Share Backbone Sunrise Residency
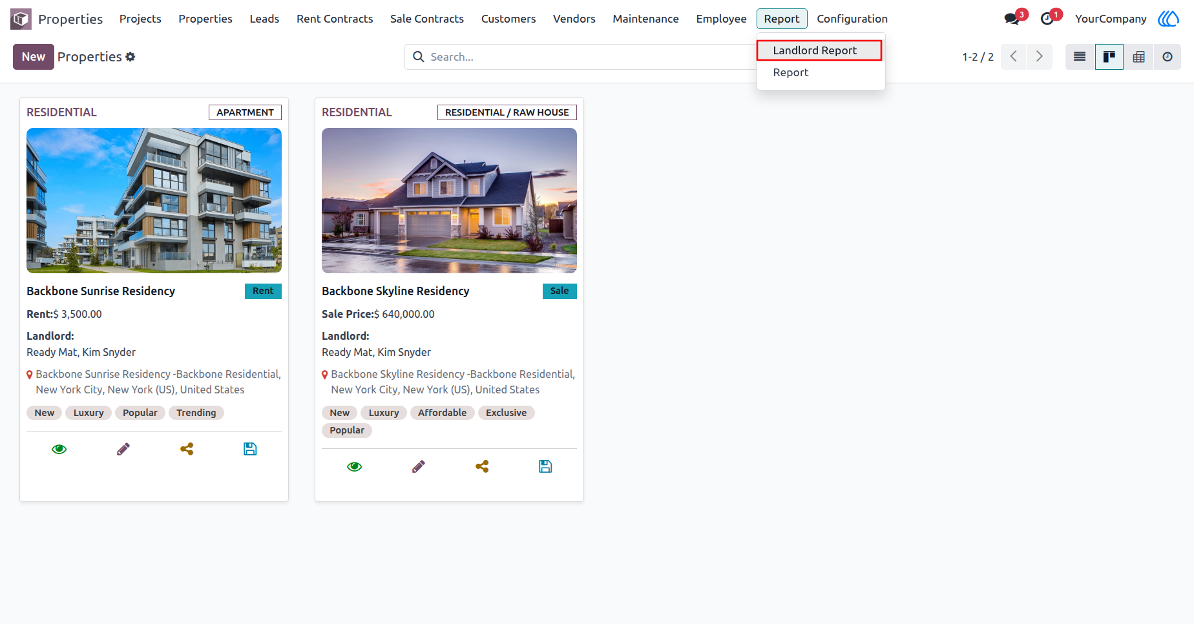 click(x=187, y=449)
